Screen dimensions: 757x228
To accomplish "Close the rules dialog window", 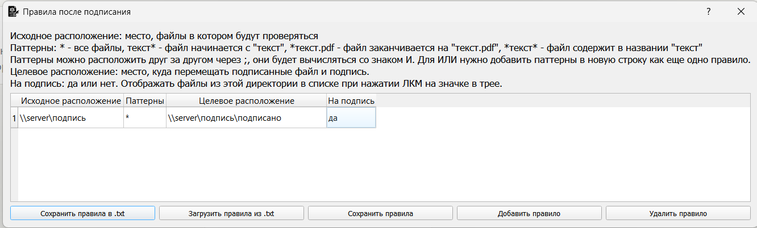I will (741, 11).
